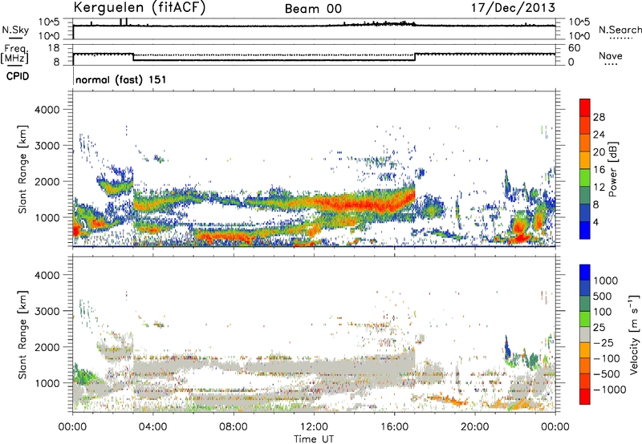Click the 'N.Sky' axis label
Image resolution: width=642 pixels, height=444 pixels.
point(15,30)
